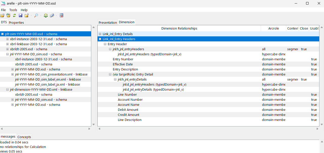Click the Context column header
The width and height of the screenshot is (324, 153).
click(293, 28)
